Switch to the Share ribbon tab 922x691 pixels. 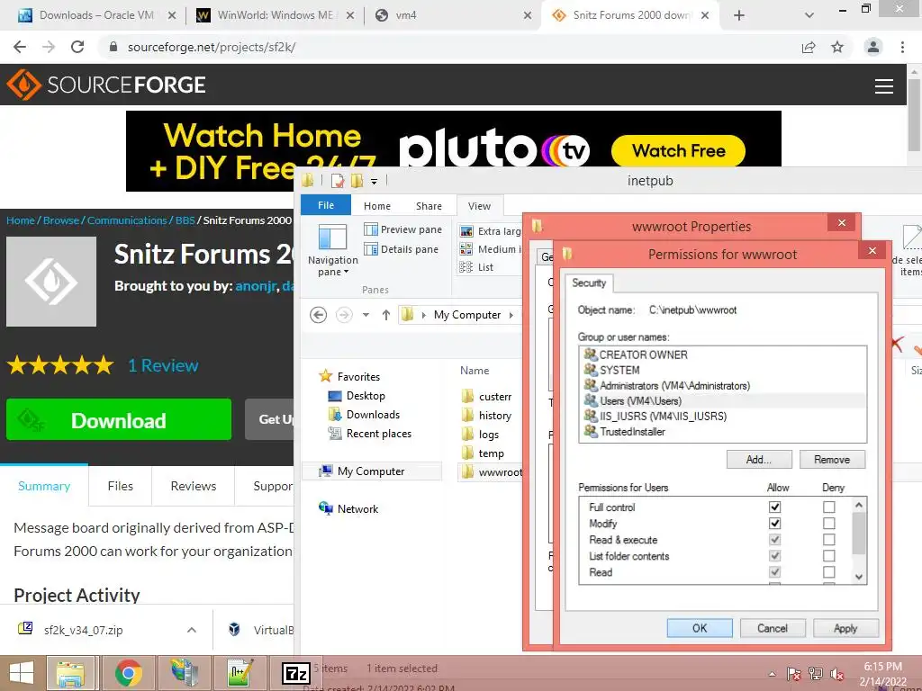pos(429,206)
